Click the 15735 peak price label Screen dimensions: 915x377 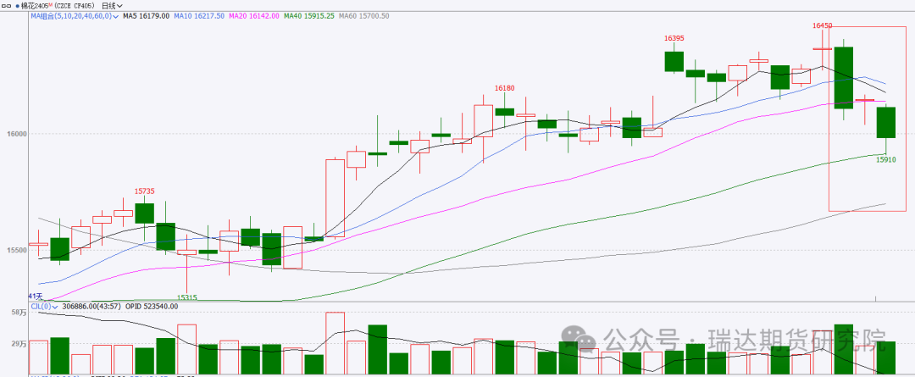[145, 191]
